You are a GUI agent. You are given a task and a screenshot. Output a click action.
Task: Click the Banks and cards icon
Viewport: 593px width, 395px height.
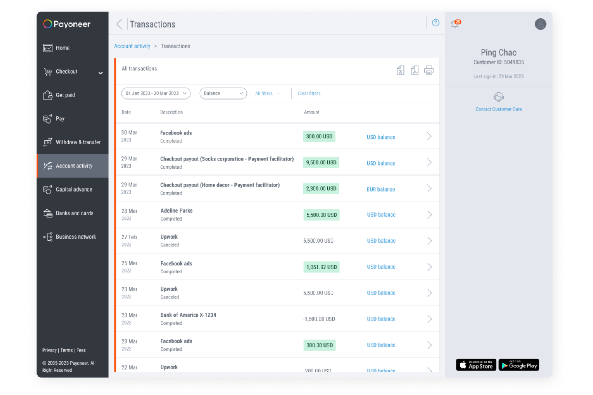point(48,213)
